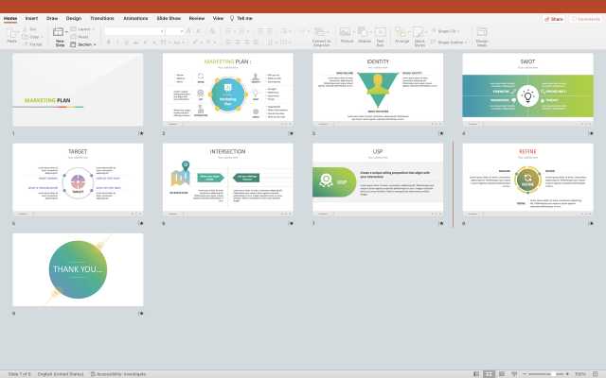Click the Paste icon in ribbon
This screenshot has width=606, height=378.
11,34
